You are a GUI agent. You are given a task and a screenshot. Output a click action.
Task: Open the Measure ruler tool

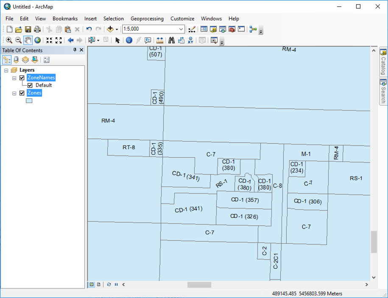(x=160, y=40)
